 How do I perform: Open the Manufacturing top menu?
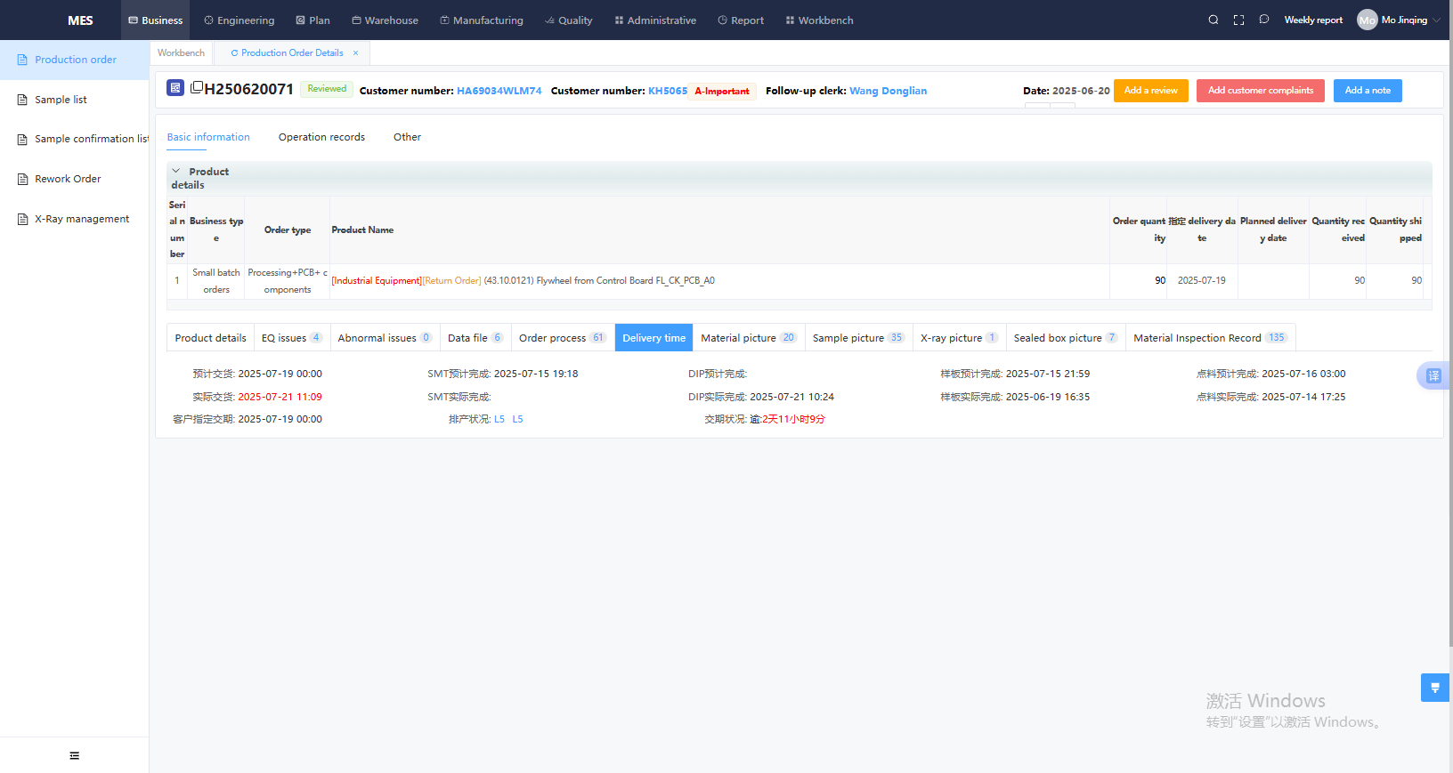(x=482, y=20)
